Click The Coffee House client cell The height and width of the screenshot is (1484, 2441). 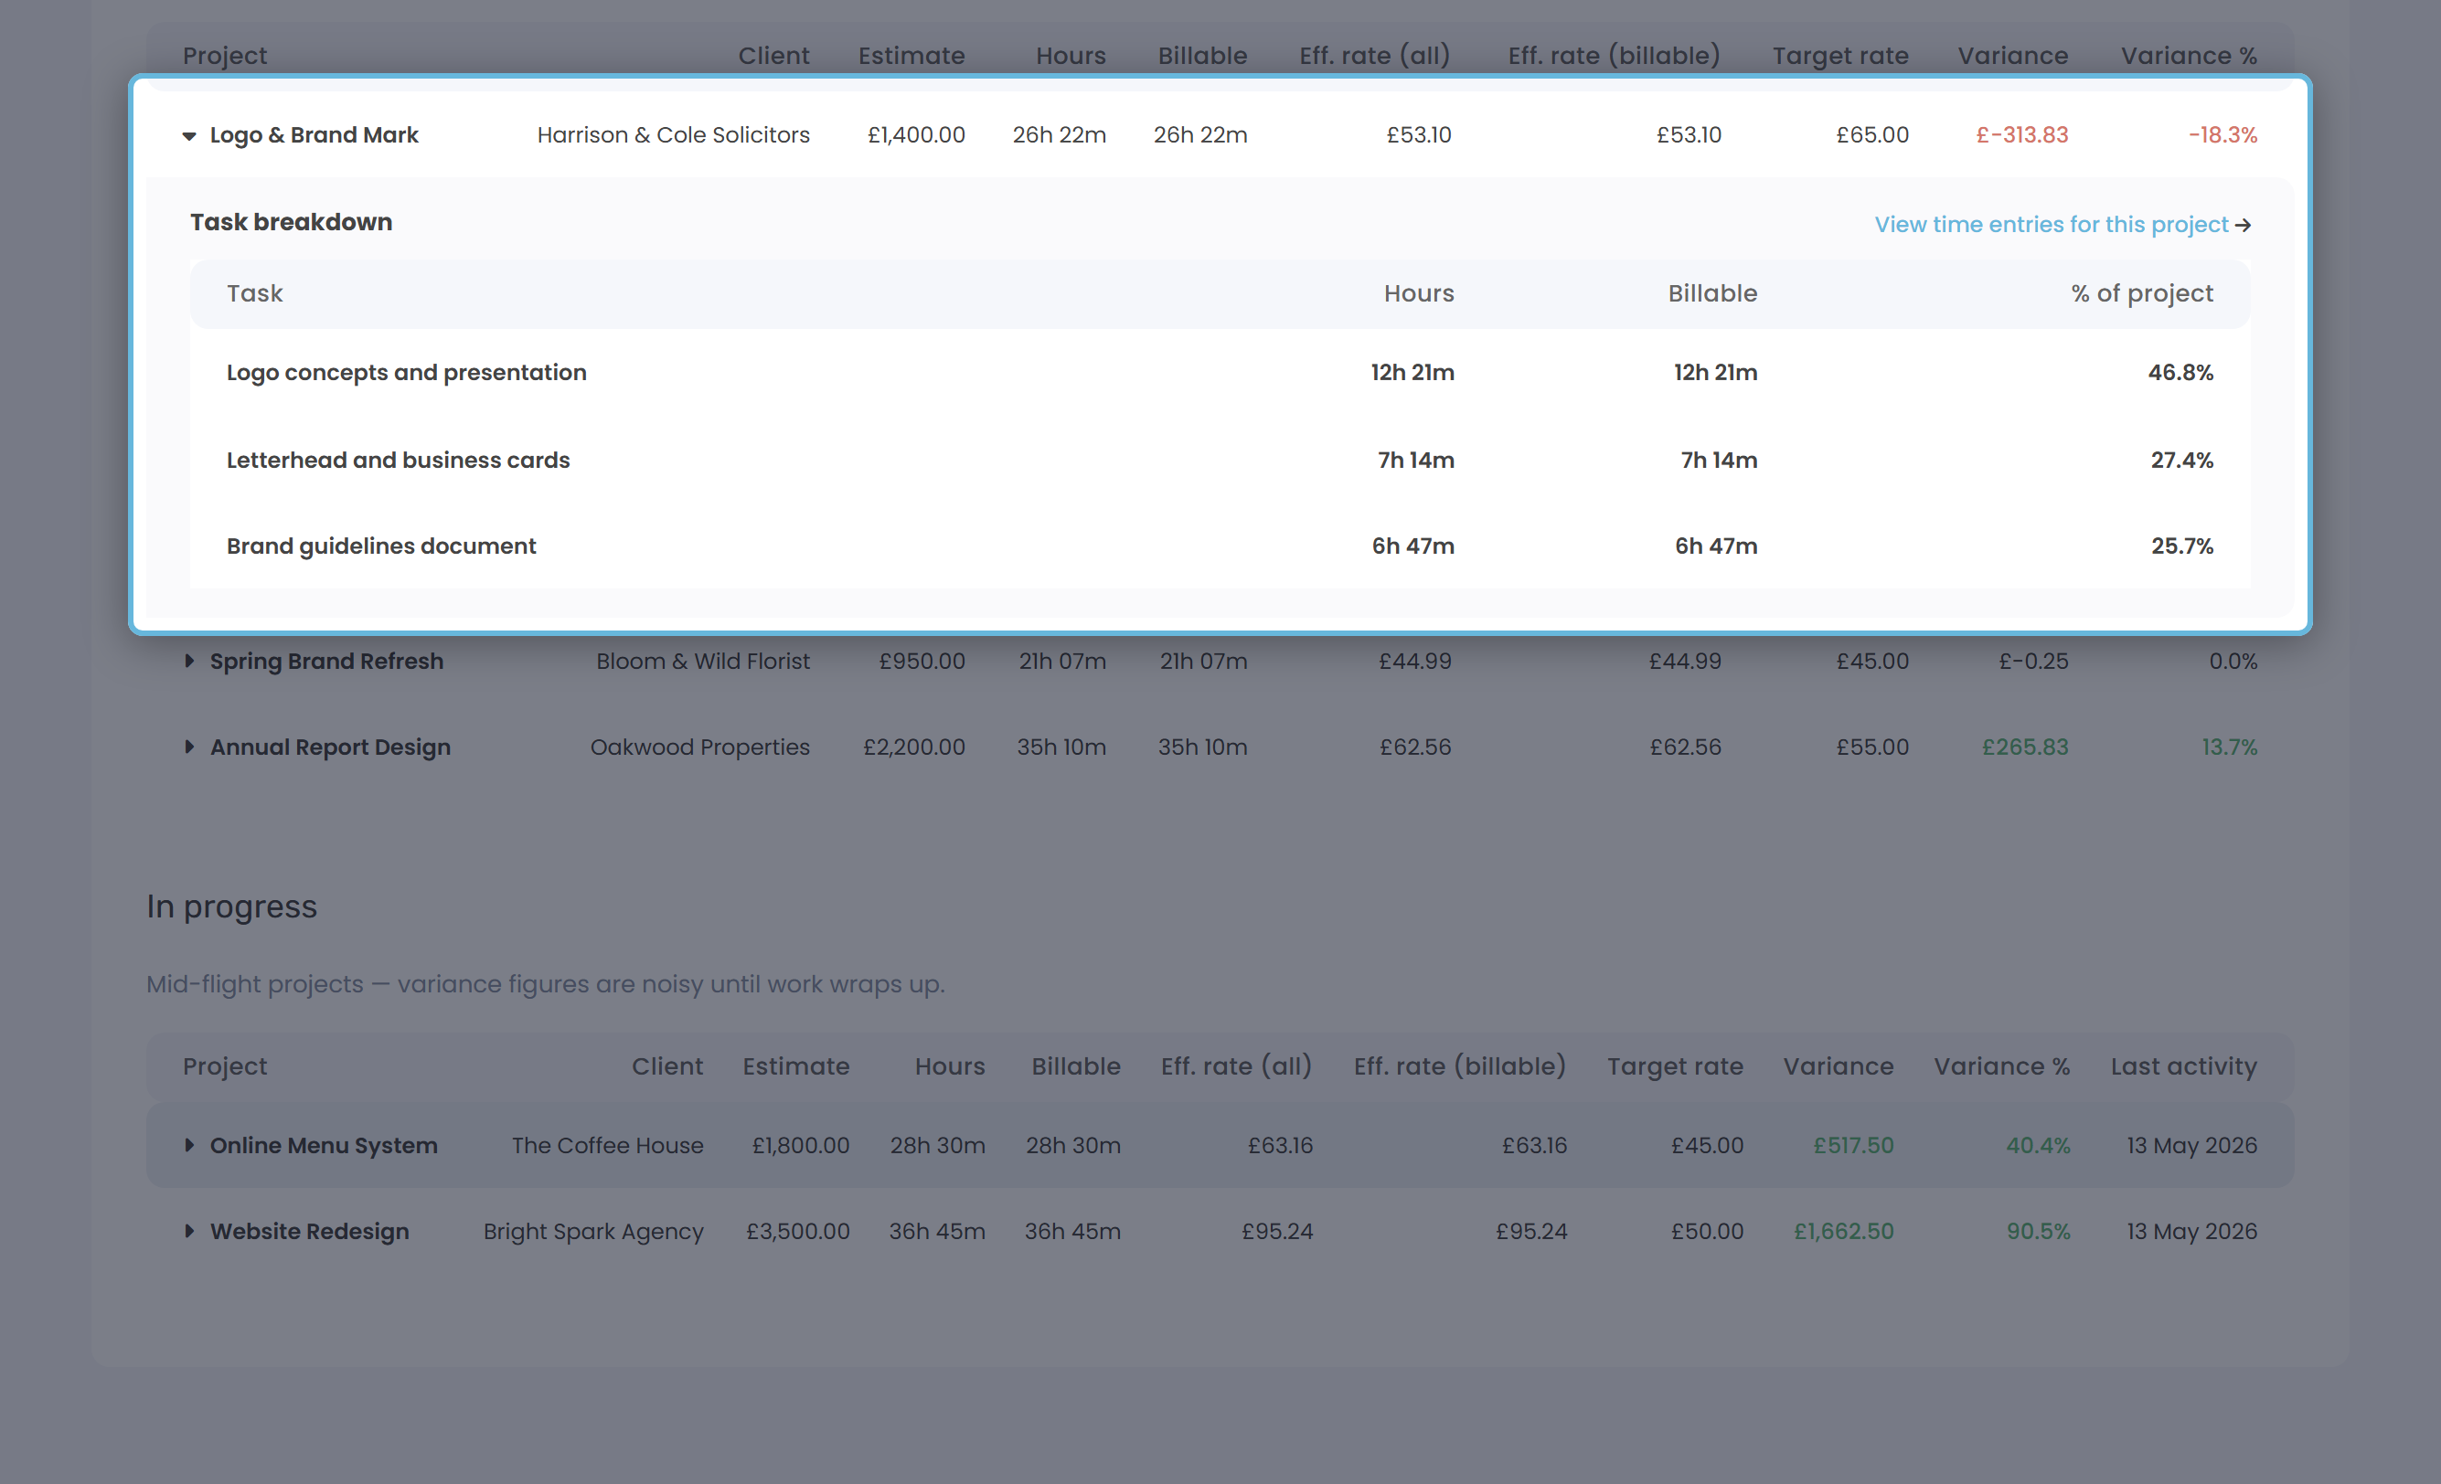click(x=607, y=1144)
